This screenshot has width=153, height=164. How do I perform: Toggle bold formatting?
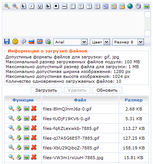click(x=23, y=6)
